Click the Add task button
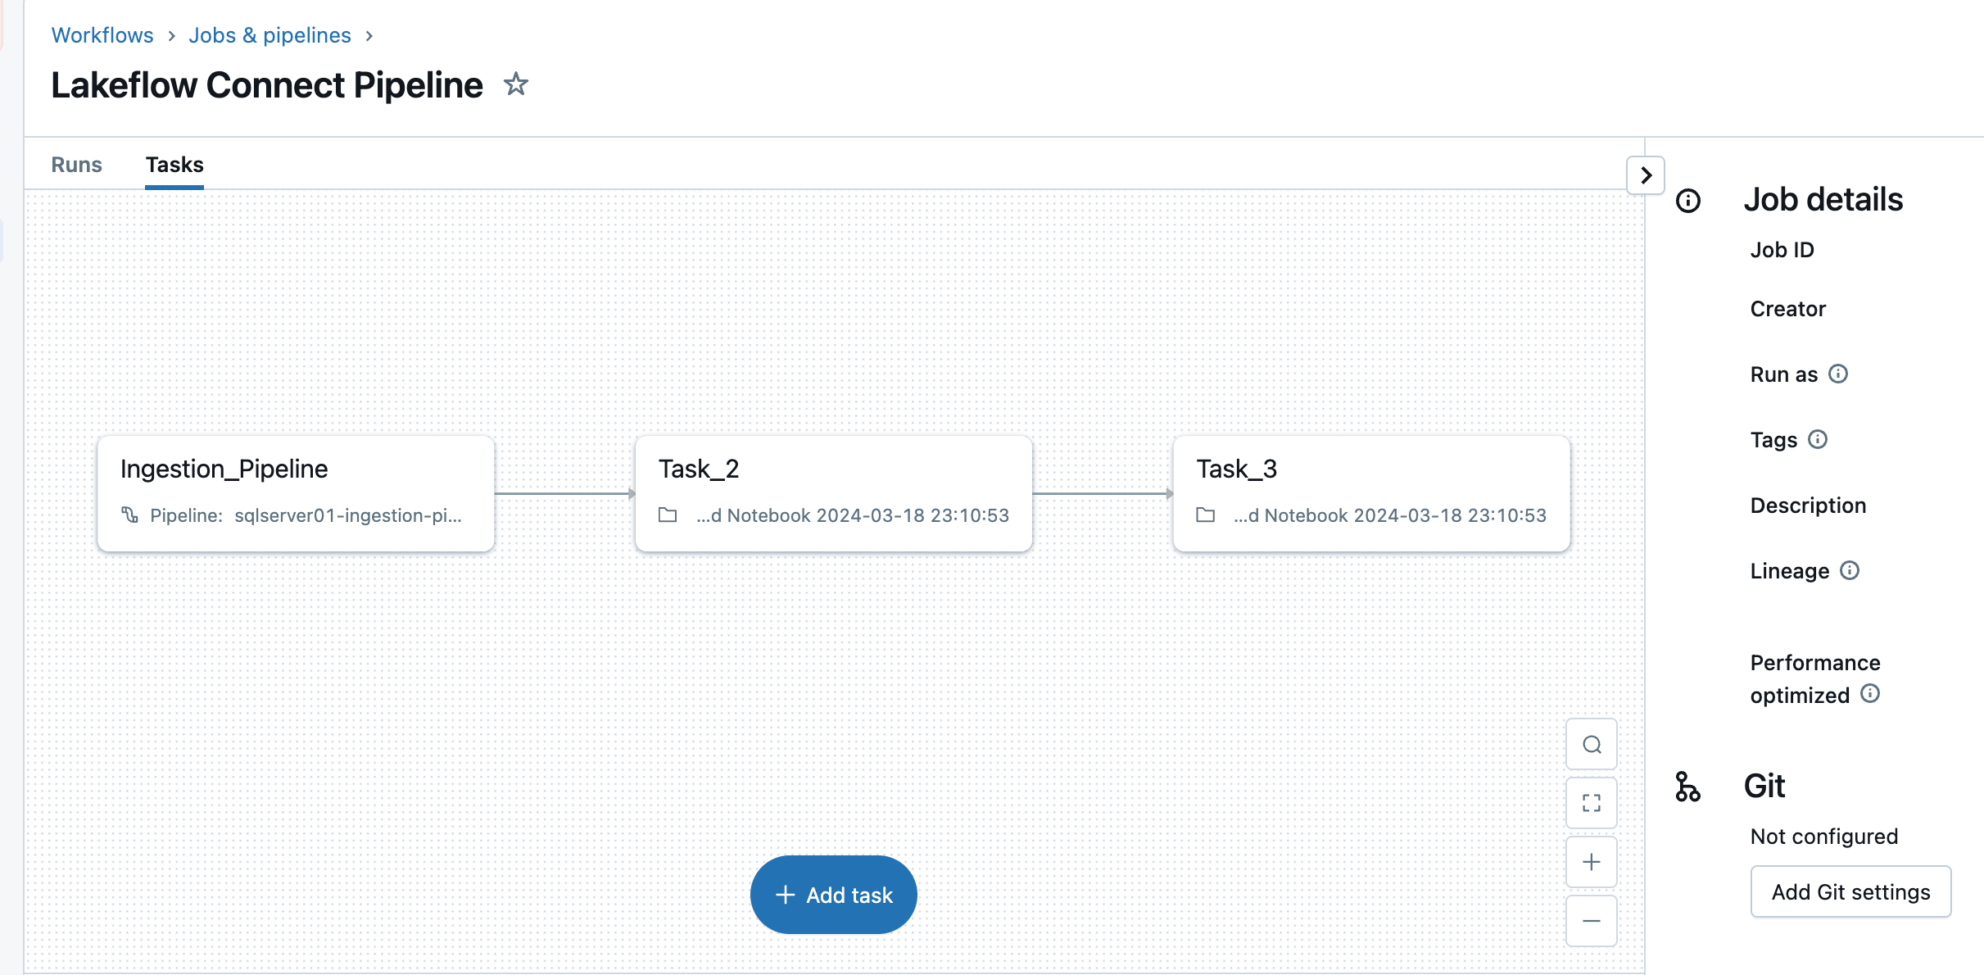Image resolution: width=1984 pixels, height=975 pixels. (x=833, y=895)
